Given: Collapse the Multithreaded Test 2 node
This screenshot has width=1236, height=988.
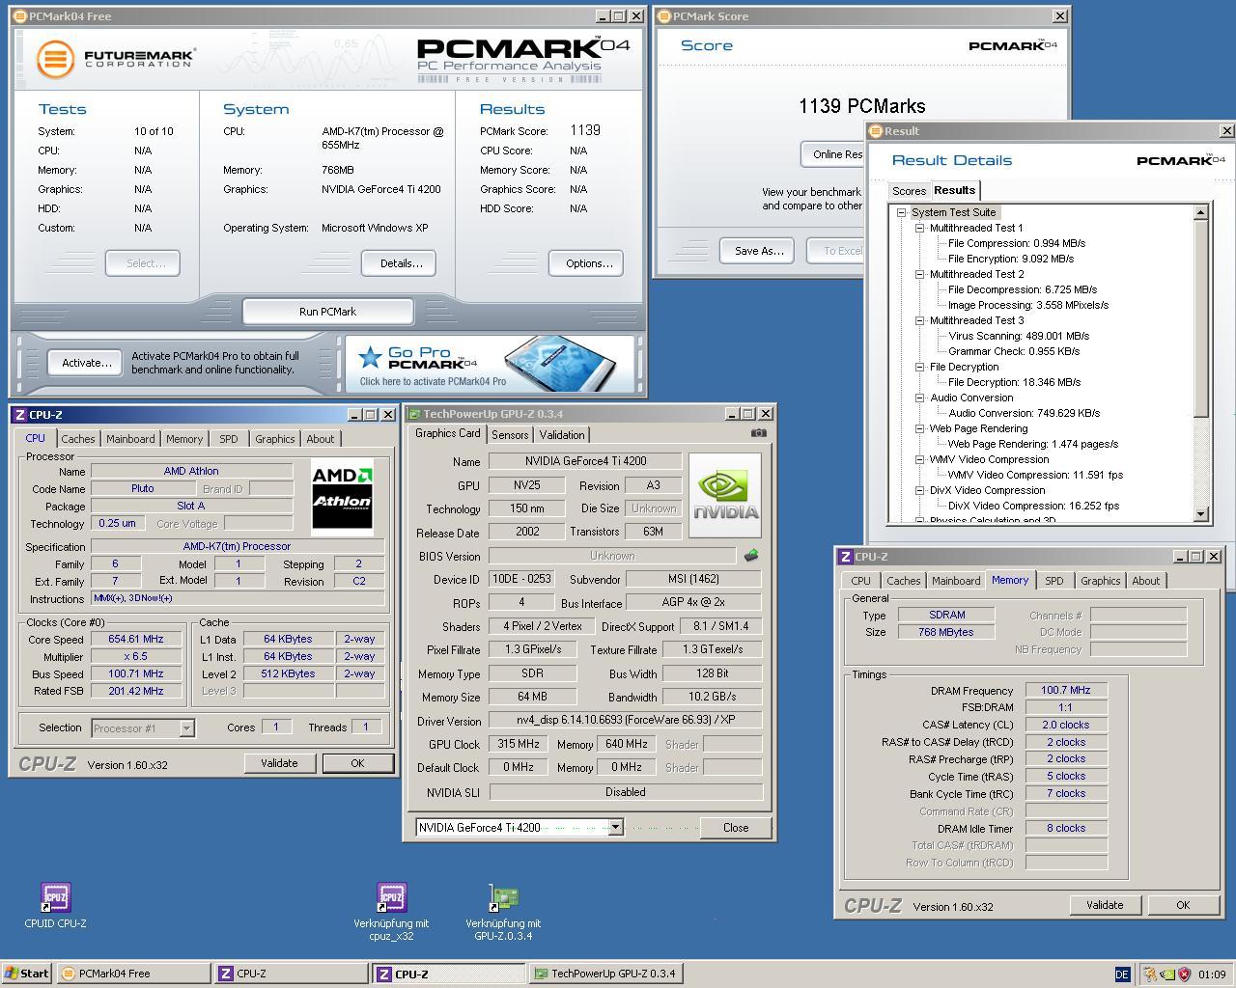Looking at the screenshot, I should pos(920,274).
